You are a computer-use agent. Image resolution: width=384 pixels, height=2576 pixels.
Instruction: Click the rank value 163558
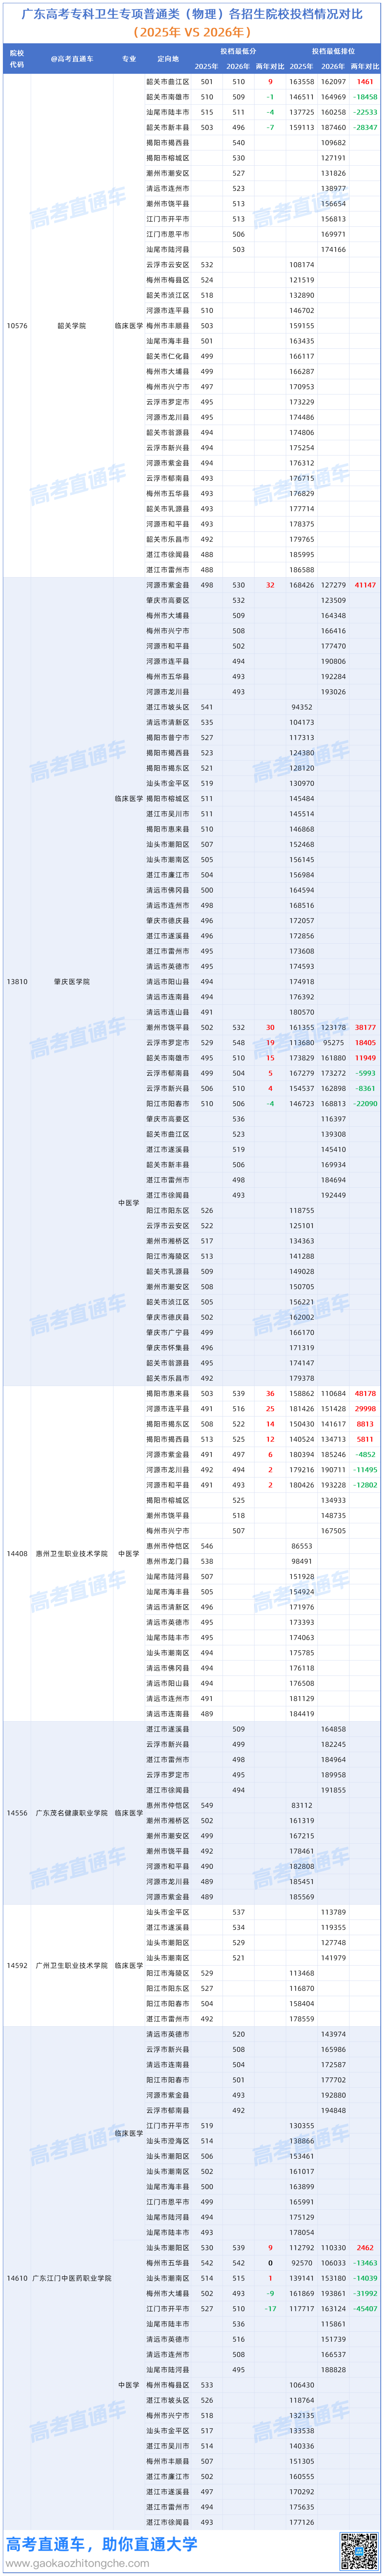pos(301,82)
